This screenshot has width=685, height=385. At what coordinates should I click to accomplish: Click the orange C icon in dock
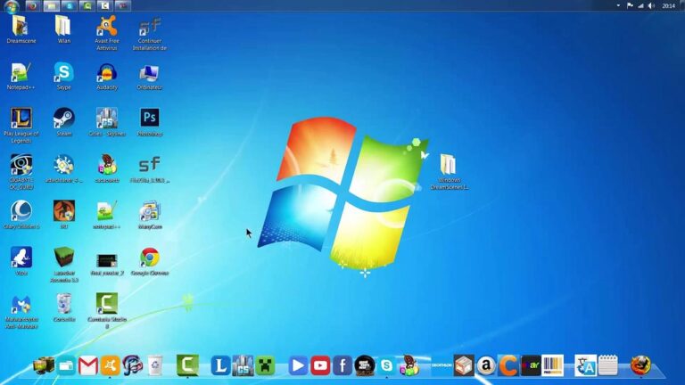(x=508, y=365)
